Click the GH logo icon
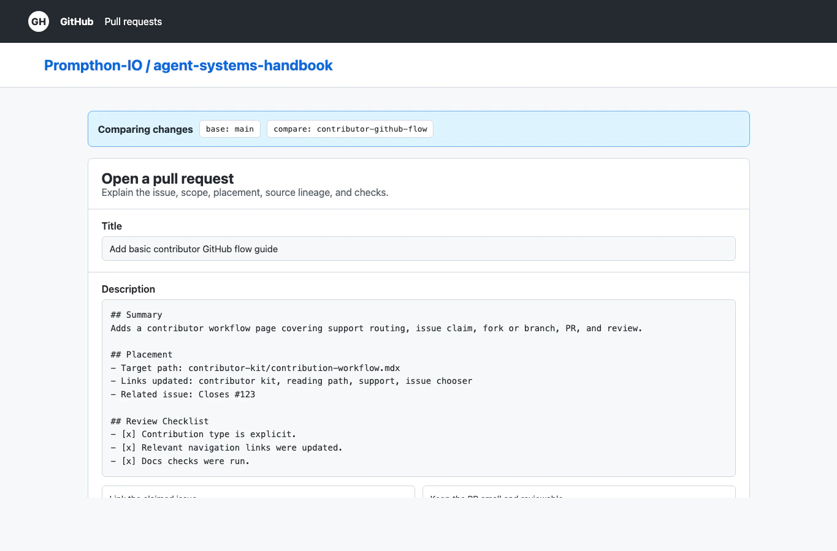 pos(39,21)
